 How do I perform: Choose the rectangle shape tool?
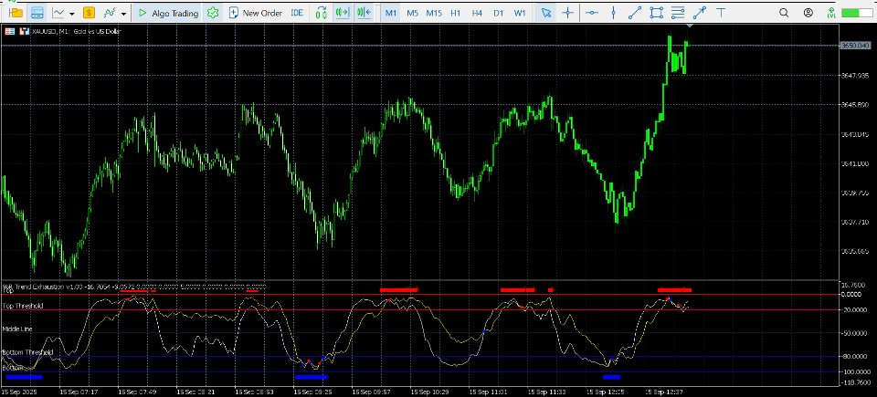pos(657,14)
